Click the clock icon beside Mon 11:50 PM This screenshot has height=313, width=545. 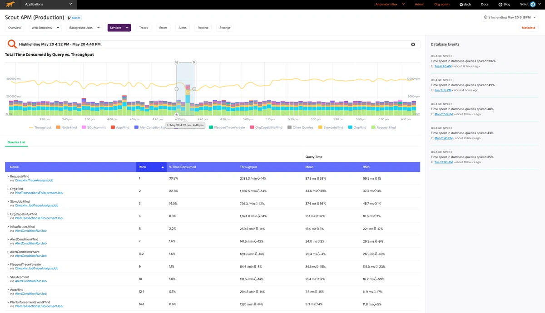[x=432, y=114]
